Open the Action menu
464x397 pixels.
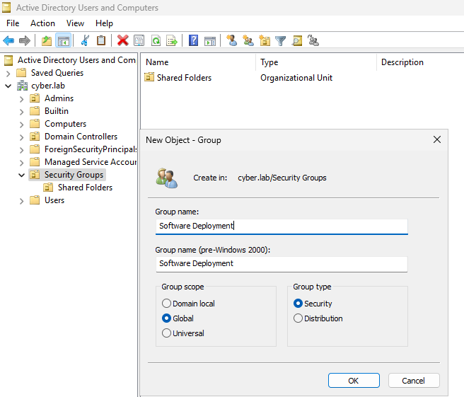coord(42,23)
